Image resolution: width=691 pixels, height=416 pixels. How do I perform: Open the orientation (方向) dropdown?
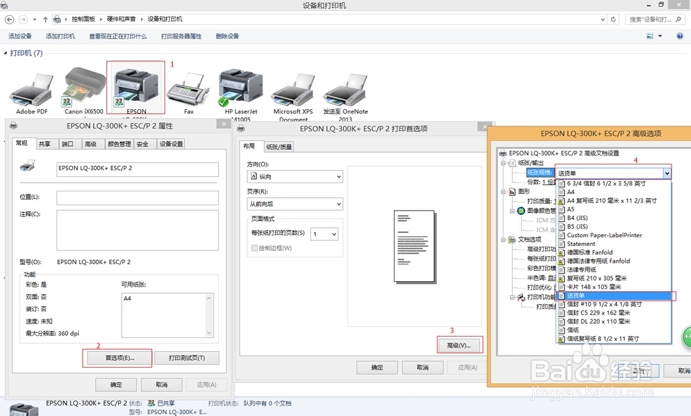pyautogui.click(x=295, y=177)
